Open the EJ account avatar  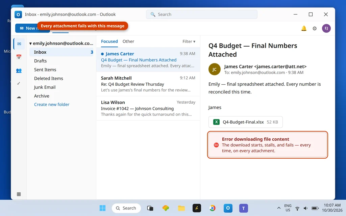point(326,28)
